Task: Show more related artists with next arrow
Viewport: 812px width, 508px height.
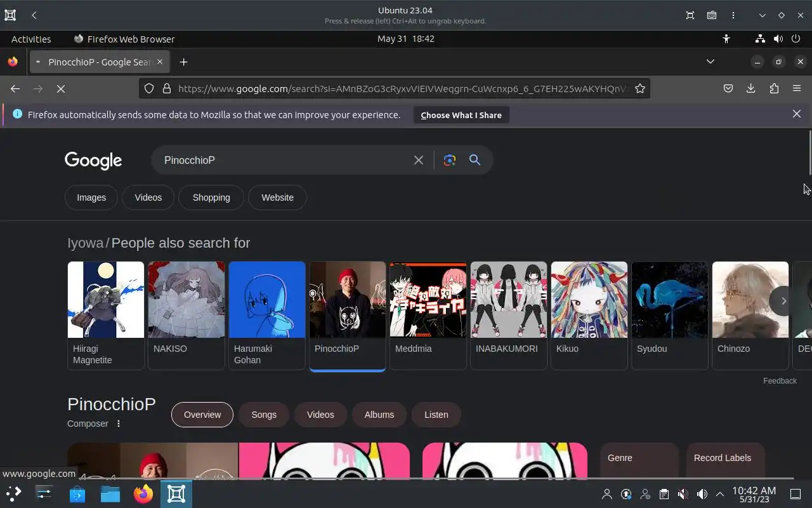Action: tap(783, 301)
